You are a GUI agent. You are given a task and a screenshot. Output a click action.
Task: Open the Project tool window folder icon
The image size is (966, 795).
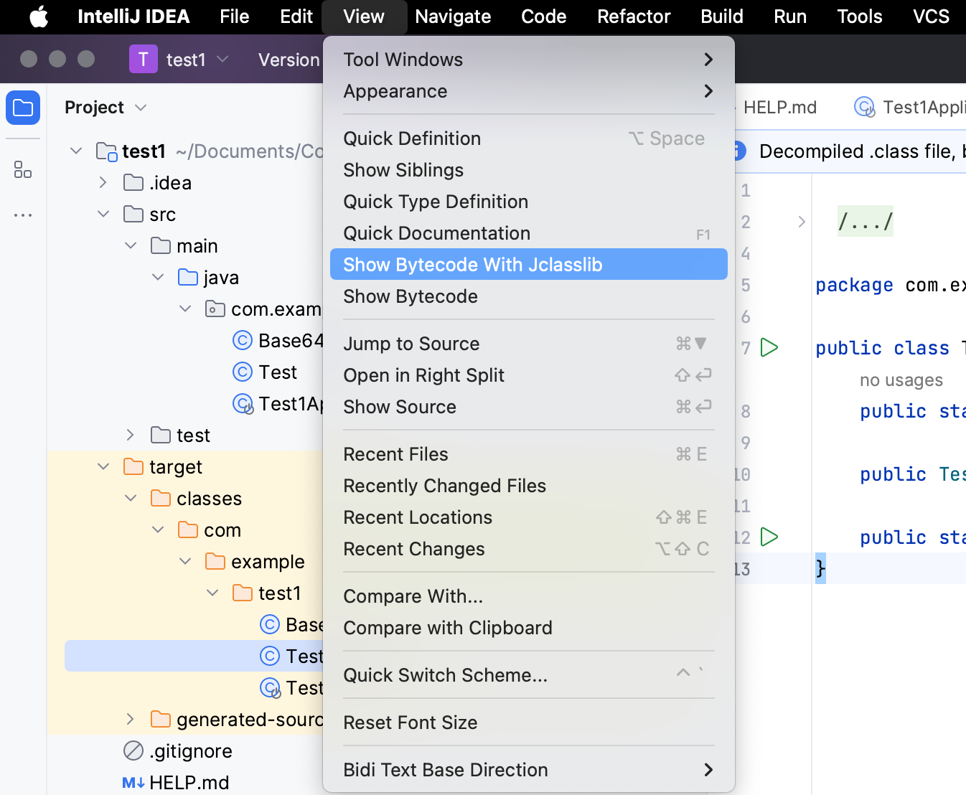click(23, 108)
